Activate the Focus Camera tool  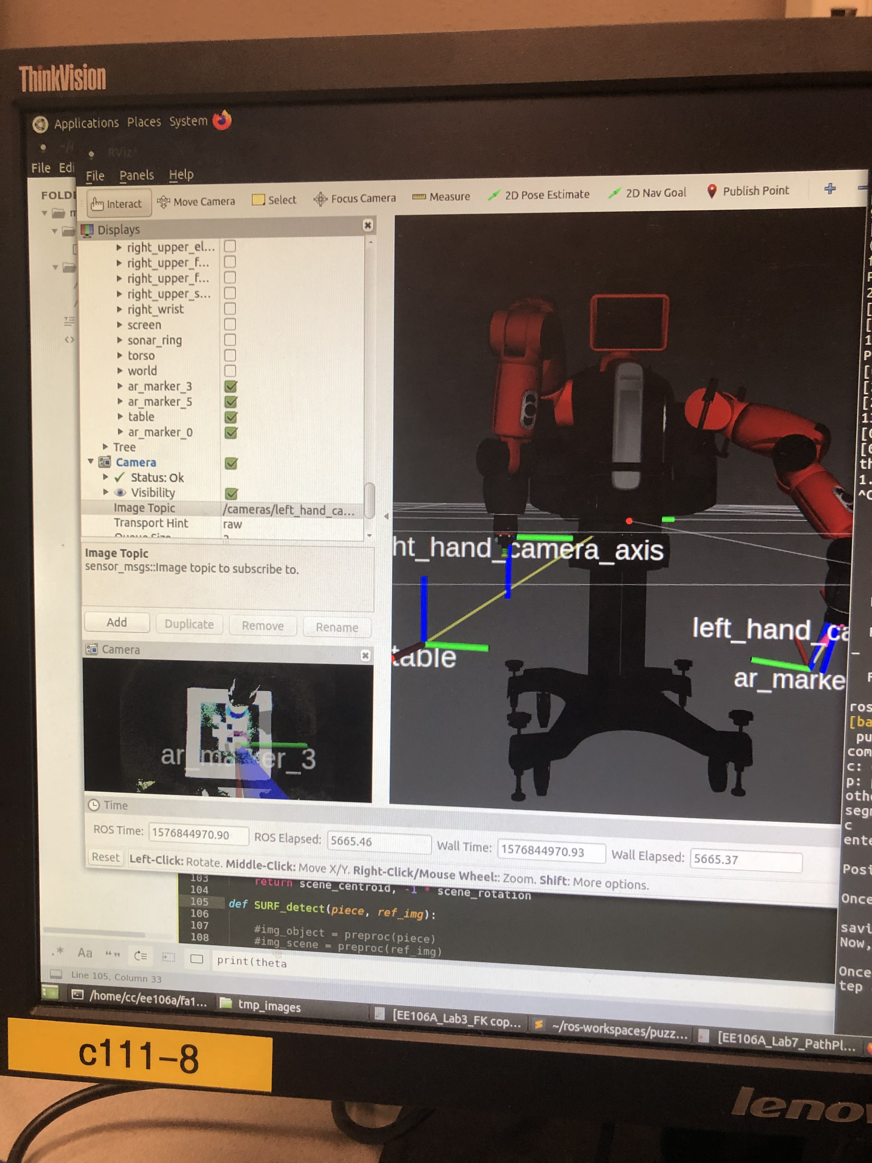pos(355,199)
